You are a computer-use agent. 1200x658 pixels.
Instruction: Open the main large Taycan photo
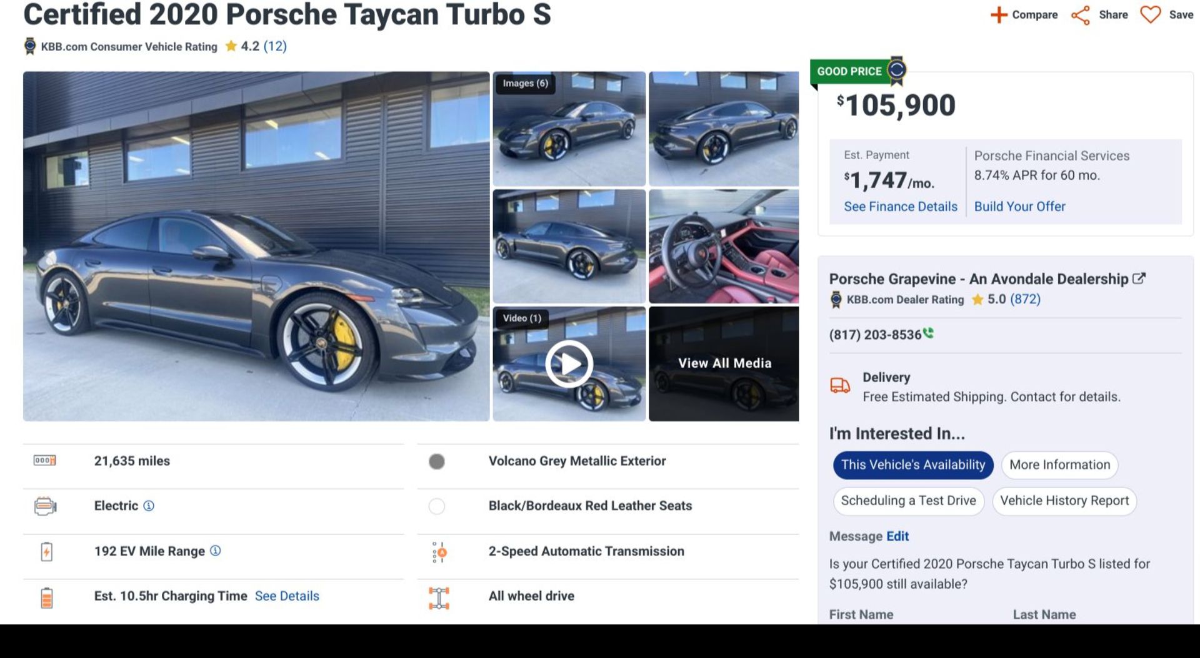point(256,246)
